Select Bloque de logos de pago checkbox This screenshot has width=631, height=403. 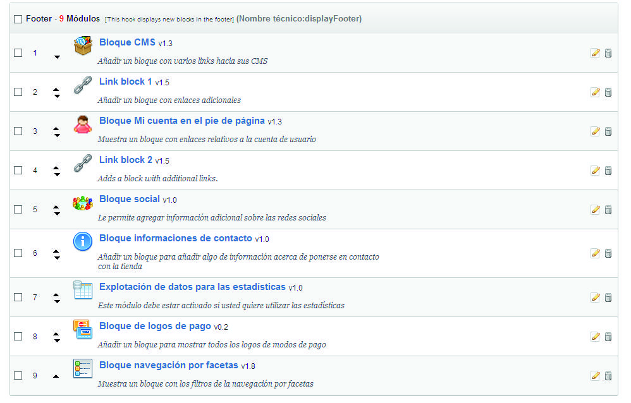pyautogui.click(x=18, y=336)
